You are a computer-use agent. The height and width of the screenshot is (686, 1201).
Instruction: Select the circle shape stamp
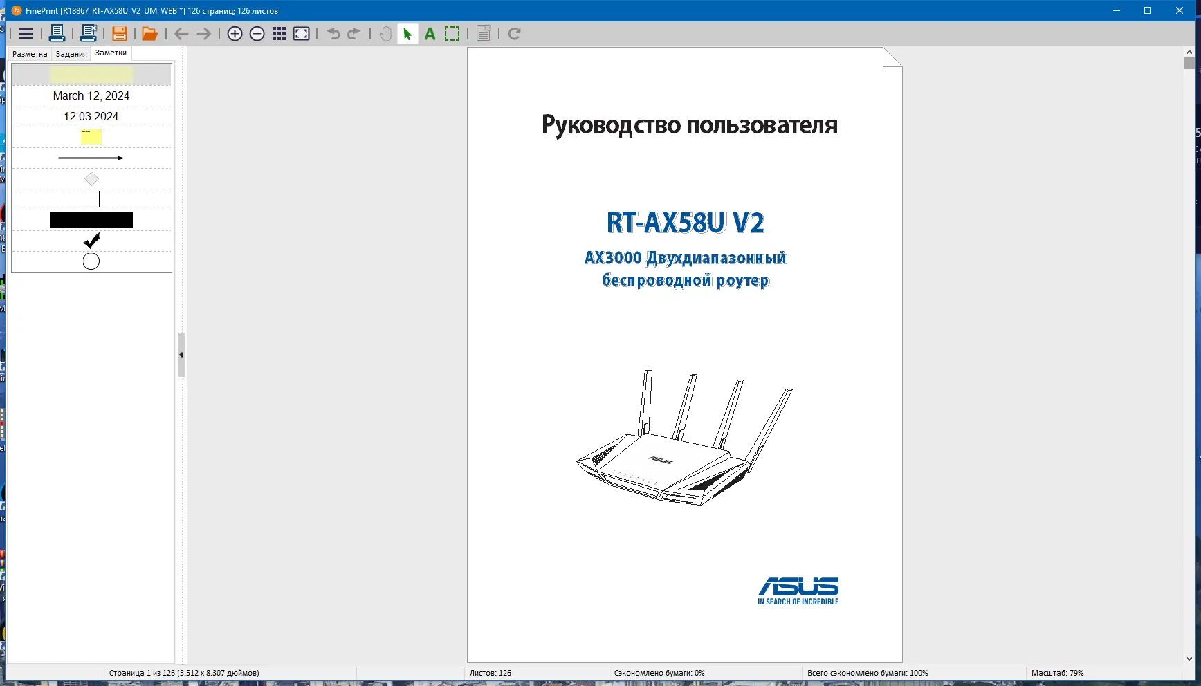(x=91, y=261)
